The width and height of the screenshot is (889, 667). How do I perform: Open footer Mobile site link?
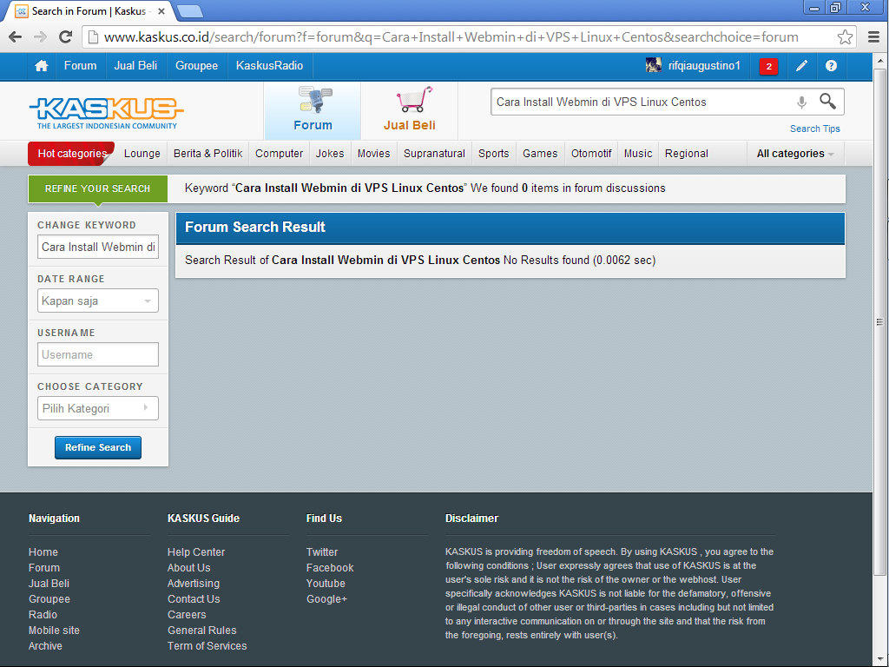pyautogui.click(x=54, y=631)
